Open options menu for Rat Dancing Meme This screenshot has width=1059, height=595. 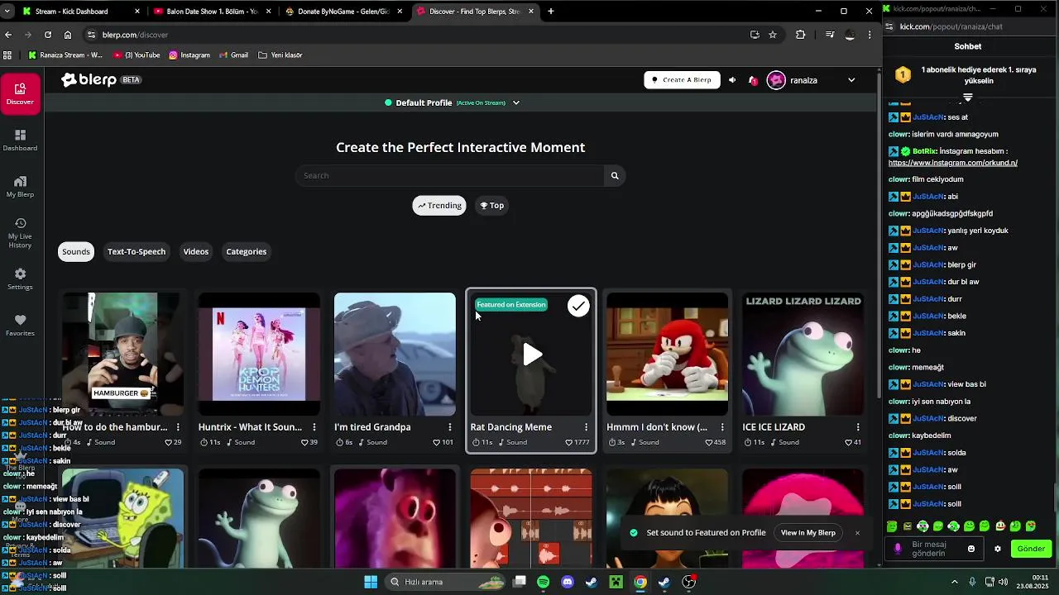(x=586, y=427)
